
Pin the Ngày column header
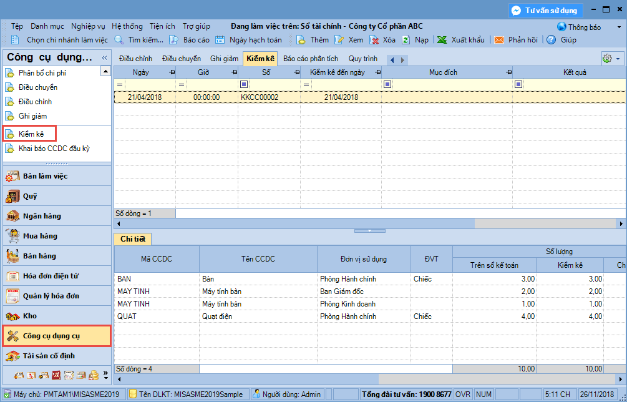172,72
